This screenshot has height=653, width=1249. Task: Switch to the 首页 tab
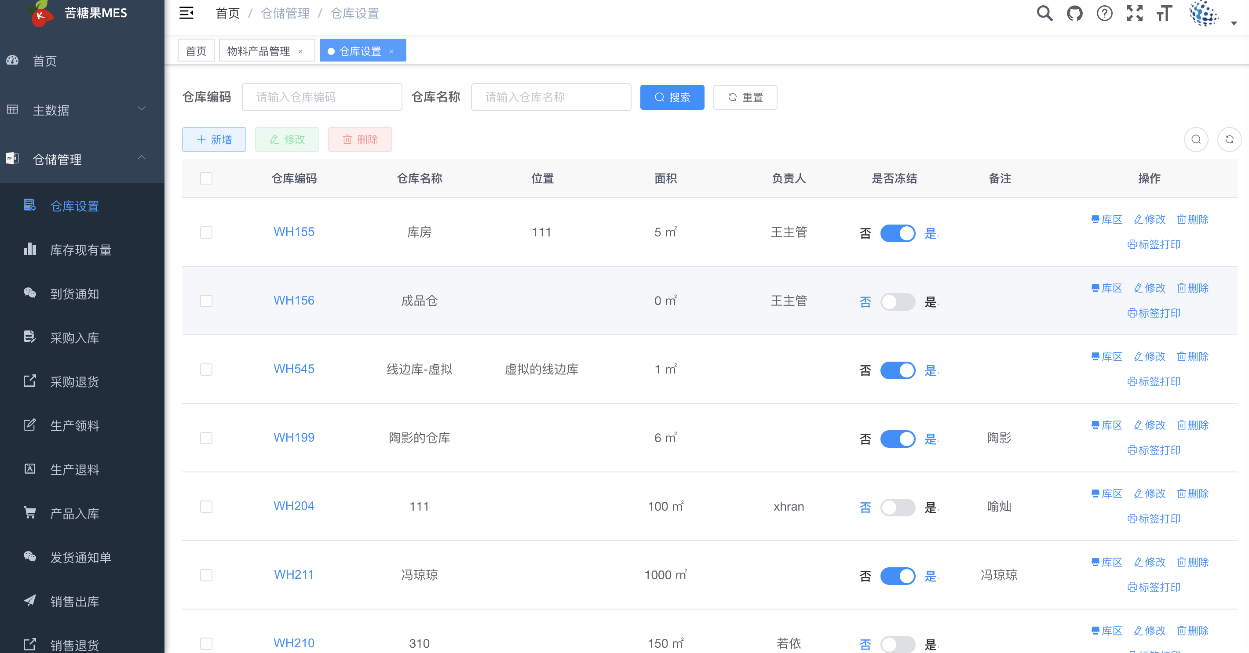point(196,51)
